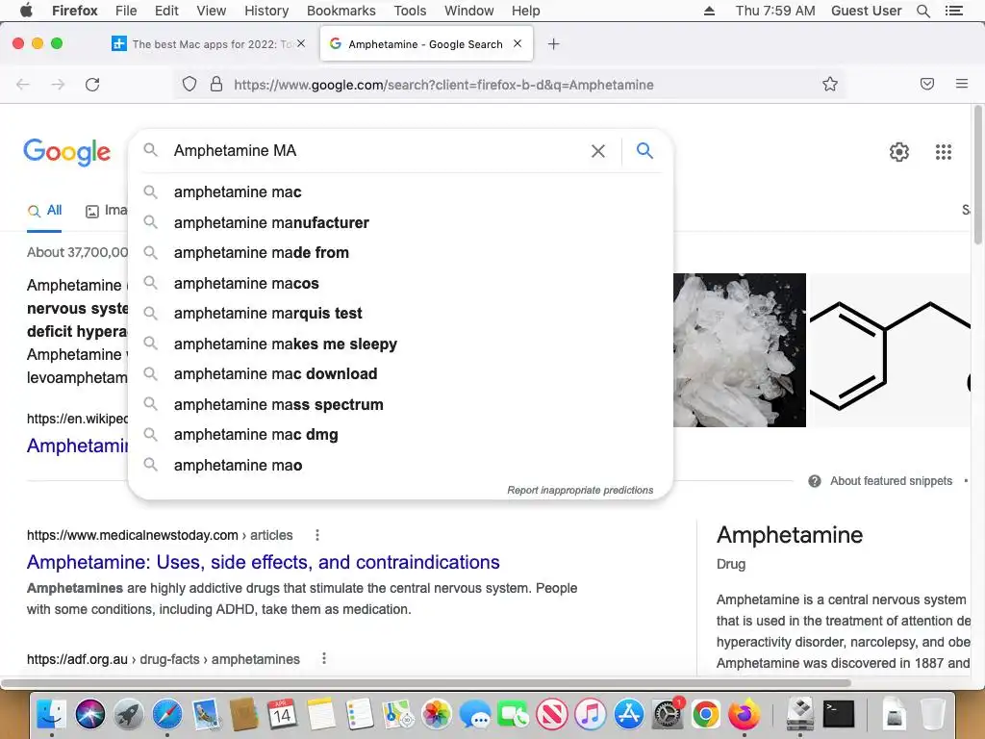Click the eject icon in menu bar
Screen dimensions: 985x739
[709, 11]
